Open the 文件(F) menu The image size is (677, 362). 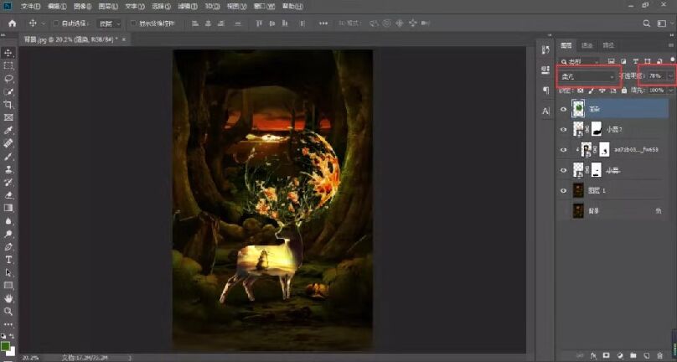pyautogui.click(x=31, y=6)
